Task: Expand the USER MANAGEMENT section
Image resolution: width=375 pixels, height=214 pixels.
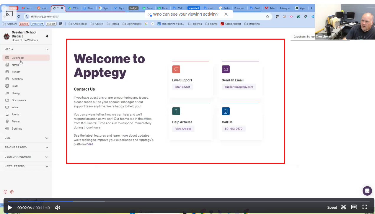Action: click(26, 157)
